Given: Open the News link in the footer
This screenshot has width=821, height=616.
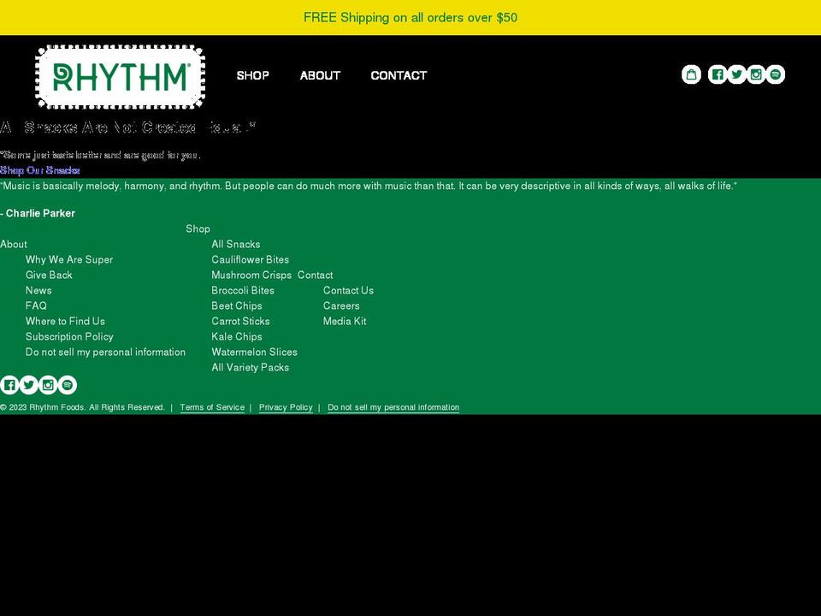Looking at the screenshot, I should [38, 290].
